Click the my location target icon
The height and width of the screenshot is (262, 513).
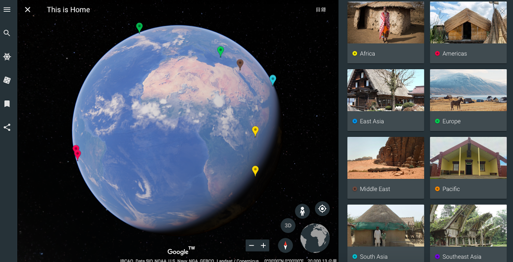tap(322, 209)
